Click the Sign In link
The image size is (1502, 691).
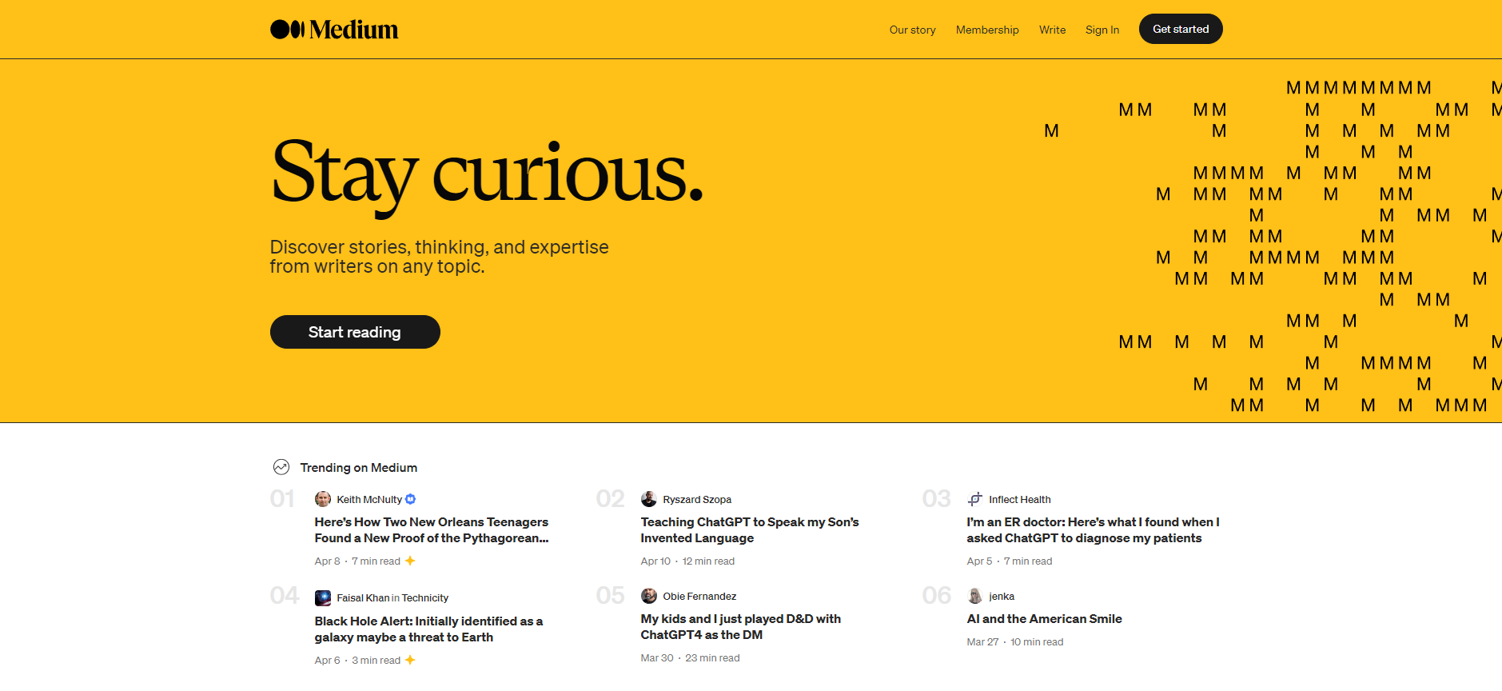(x=1102, y=30)
